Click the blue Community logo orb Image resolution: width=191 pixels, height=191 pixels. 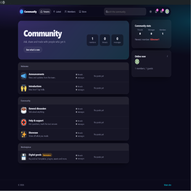(x=21, y=11)
